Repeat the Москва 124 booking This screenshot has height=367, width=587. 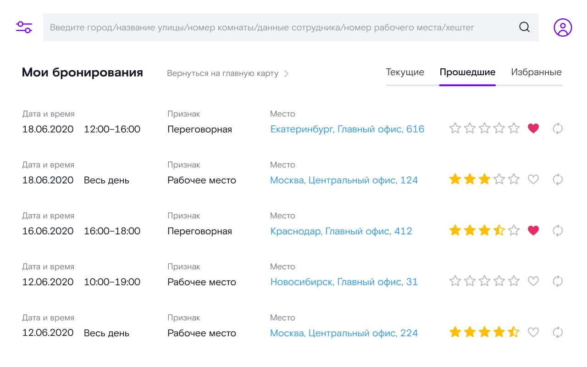pos(558,179)
